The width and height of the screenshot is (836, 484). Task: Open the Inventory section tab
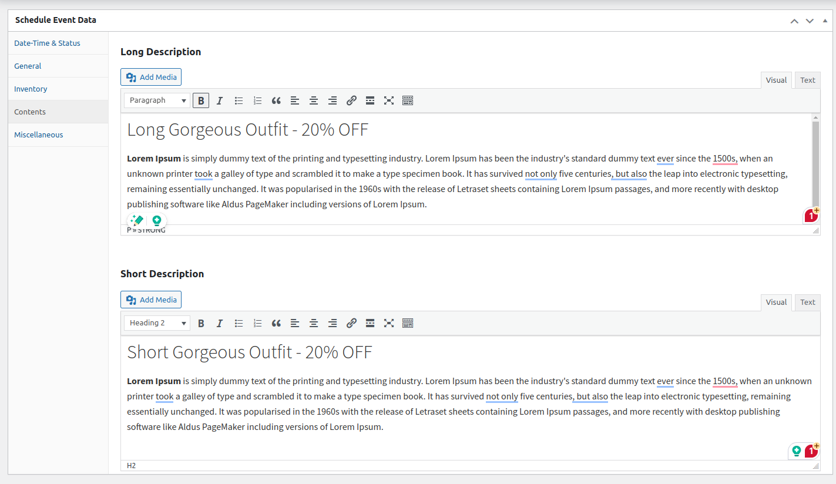[x=31, y=89]
